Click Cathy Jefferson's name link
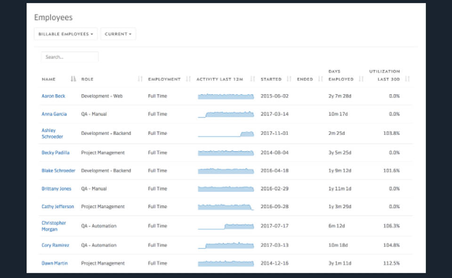This screenshot has height=278, width=452. pos(57,207)
